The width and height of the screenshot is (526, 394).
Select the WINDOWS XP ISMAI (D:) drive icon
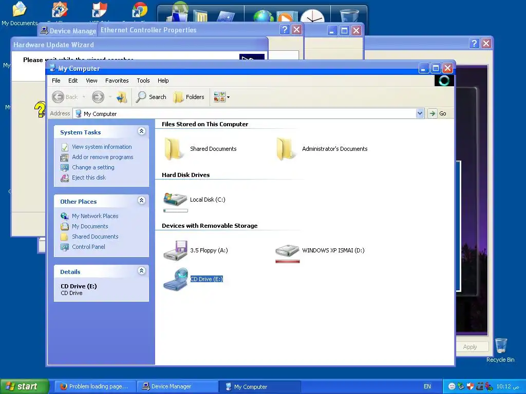(287, 250)
